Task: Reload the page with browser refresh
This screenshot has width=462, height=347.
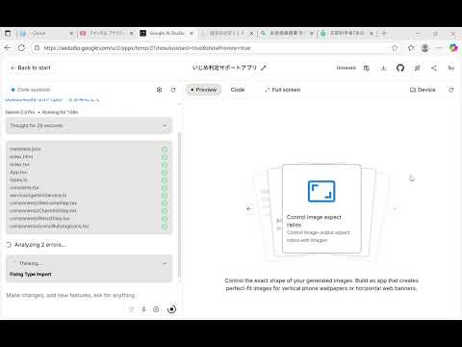Action: tap(21, 48)
